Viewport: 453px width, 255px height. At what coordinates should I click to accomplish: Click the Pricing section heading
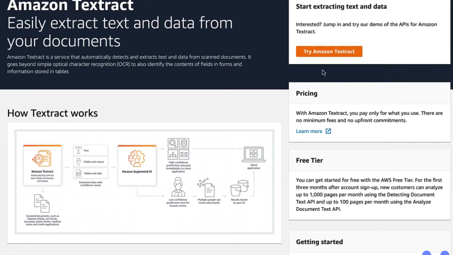306,93
